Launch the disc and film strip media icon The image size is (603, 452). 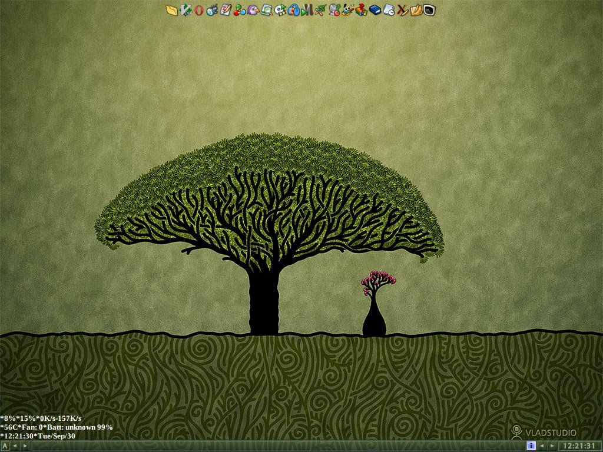[280, 10]
